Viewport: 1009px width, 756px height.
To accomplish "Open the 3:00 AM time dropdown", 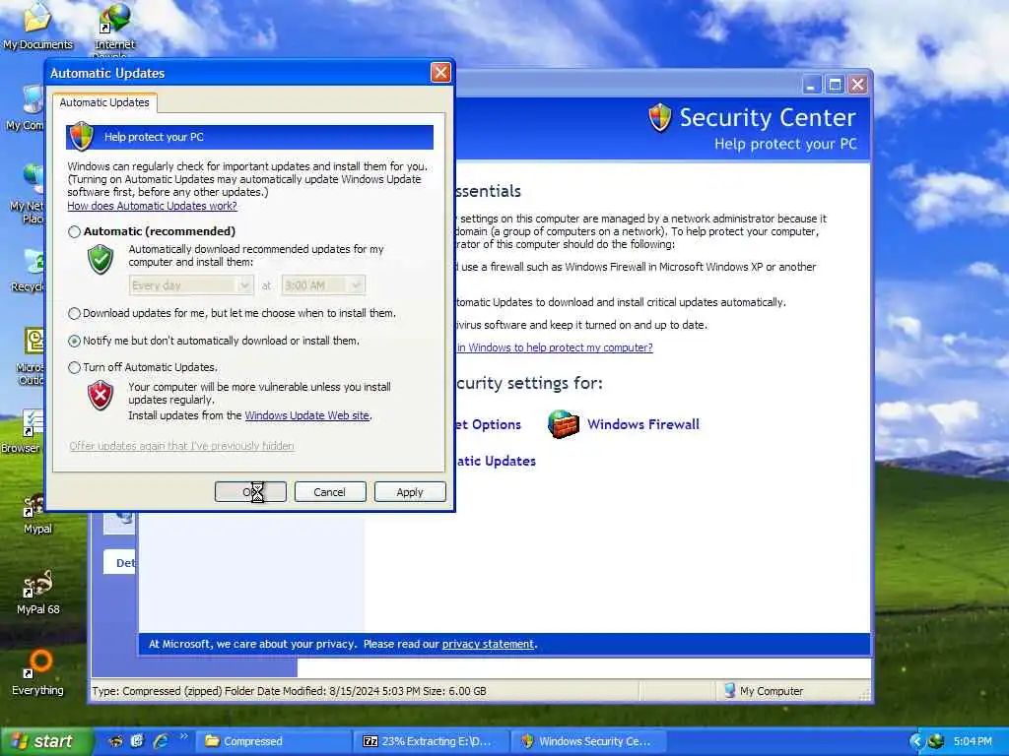I will click(323, 285).
